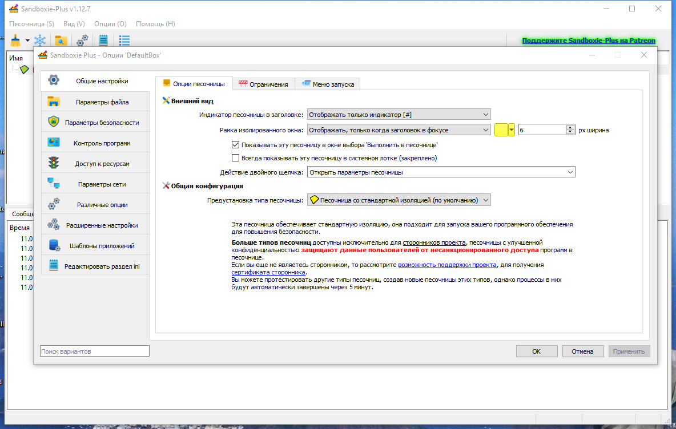Open the color swatch dropdown arrow
The height and width of the screenshot is (429, 676).
point(512,130)
